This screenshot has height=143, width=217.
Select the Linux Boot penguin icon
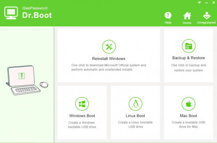click(135, 104)
